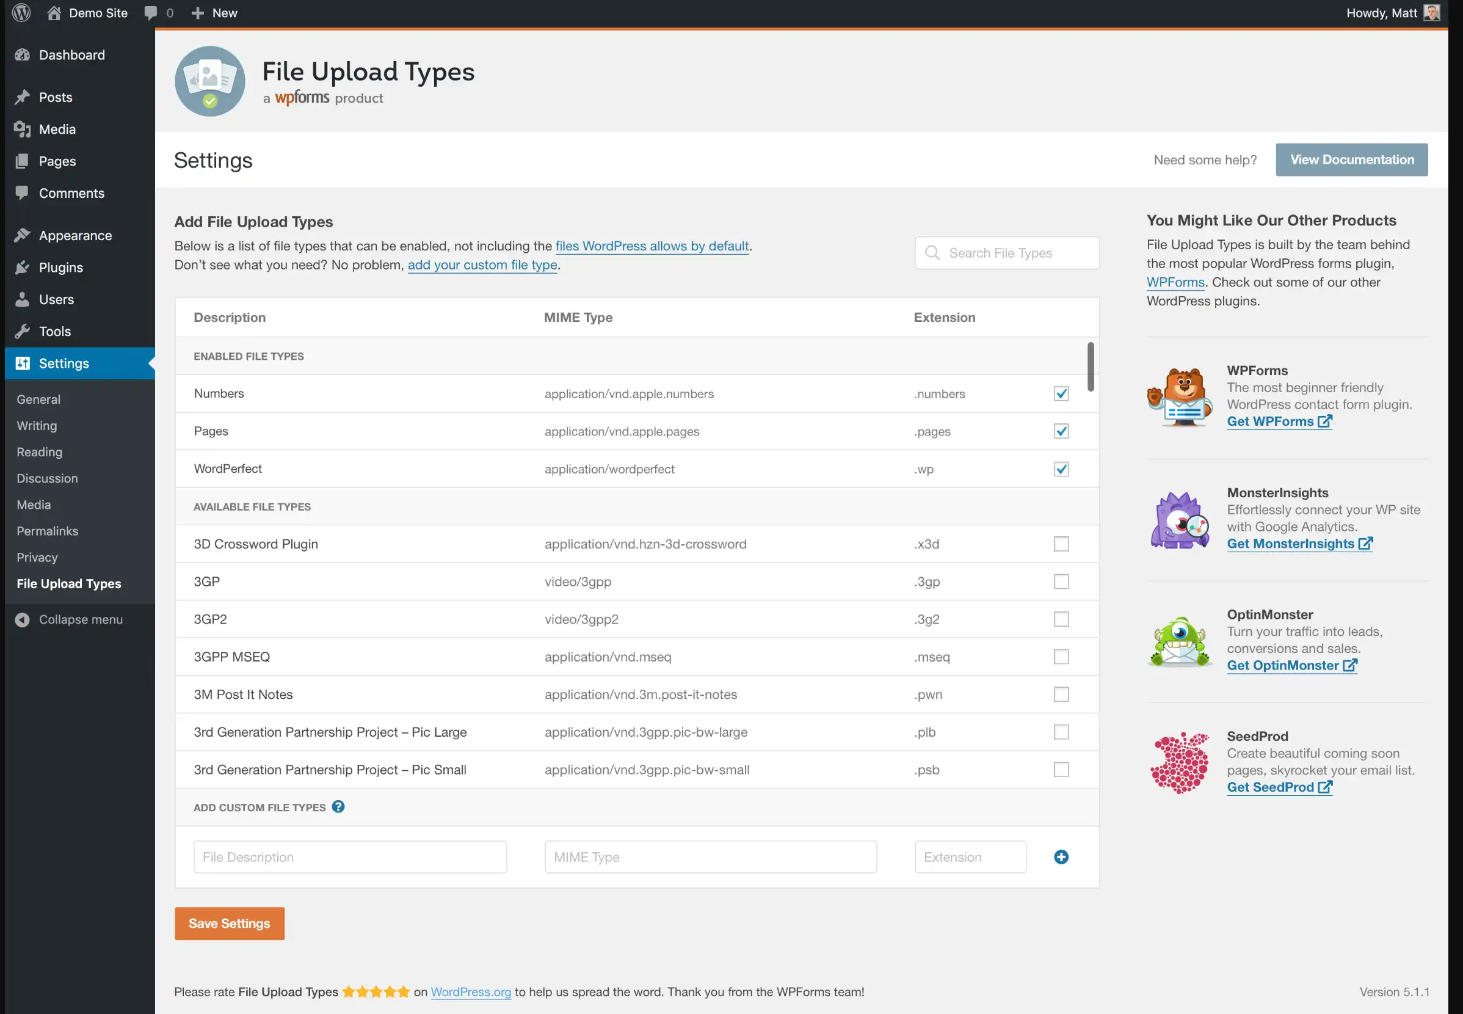Open General settings submenu item
The height and width of the screenshot is (1014, 1463).
pyautogui.click(x=38, y=399)
